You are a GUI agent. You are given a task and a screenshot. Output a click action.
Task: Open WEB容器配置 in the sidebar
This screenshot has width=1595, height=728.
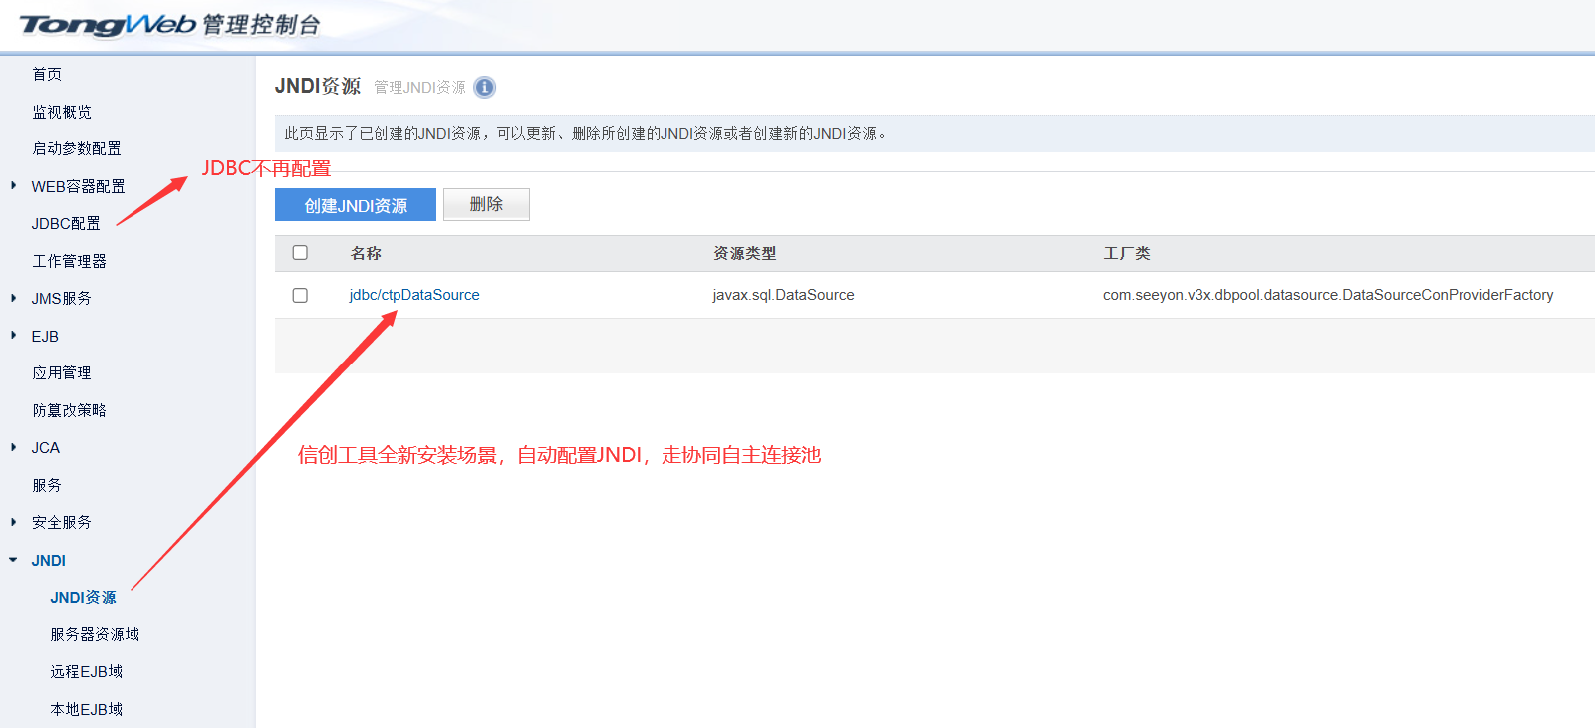point(79,186)
